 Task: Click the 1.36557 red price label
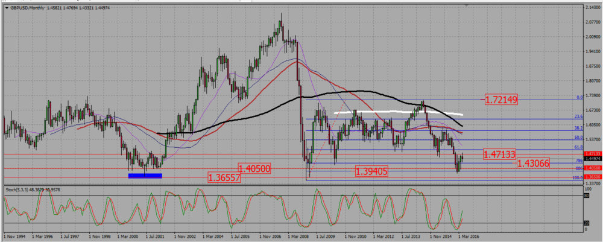224,178
